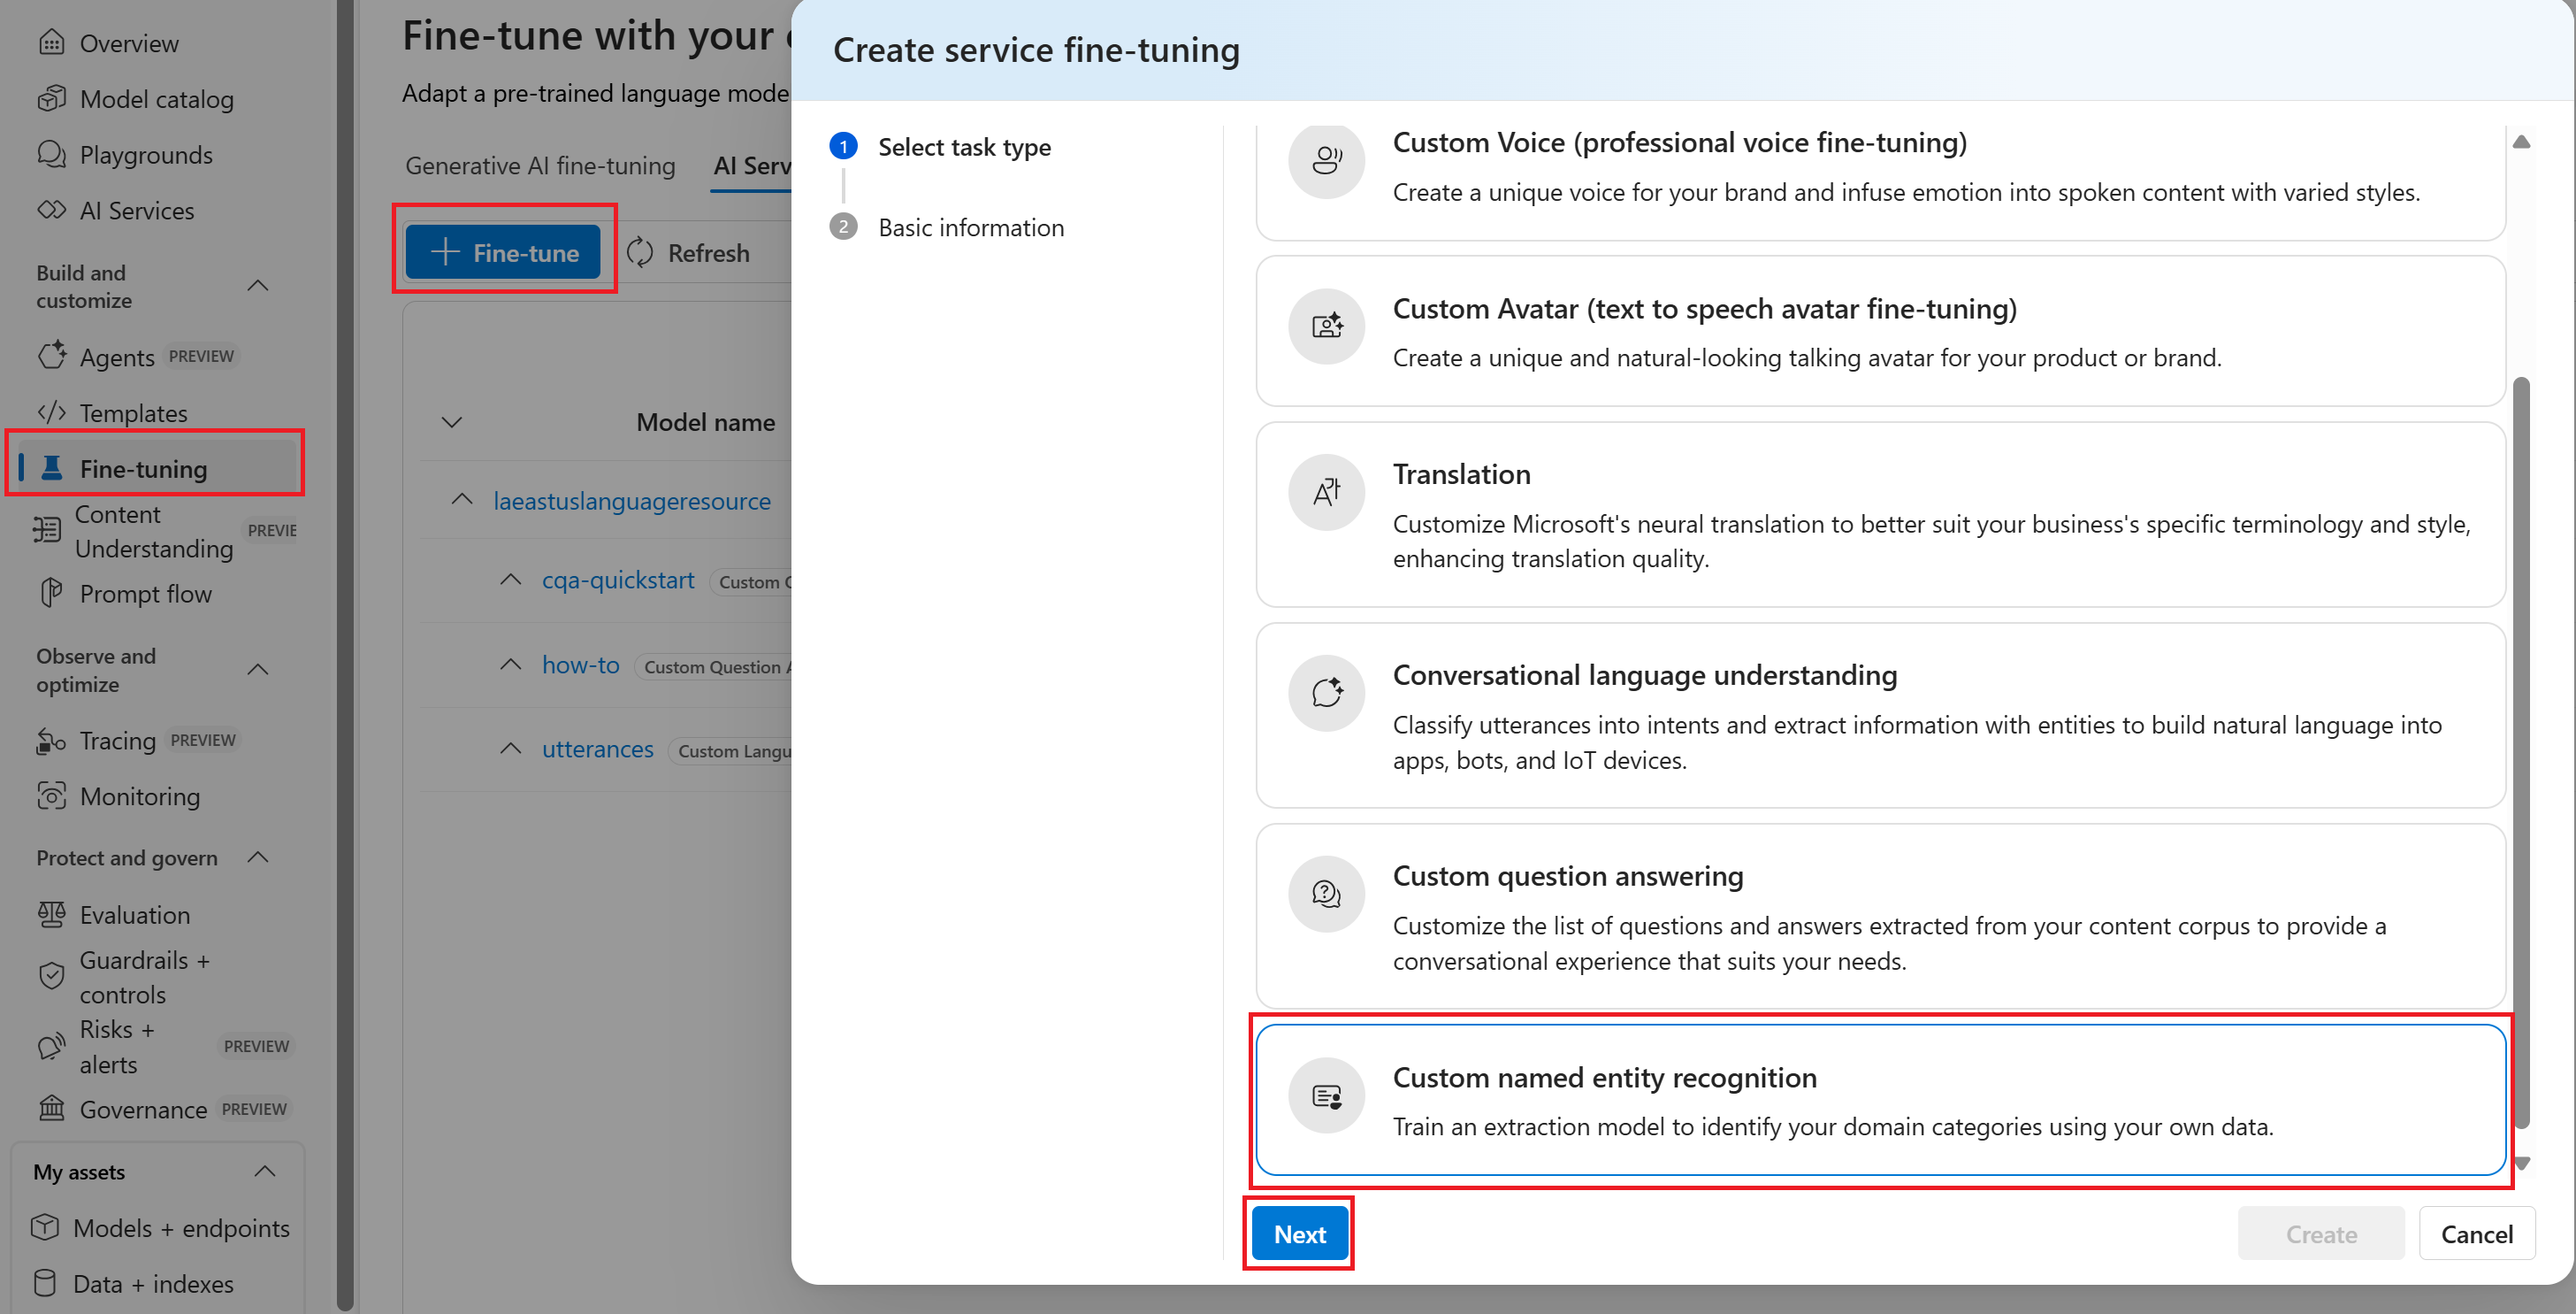Click the Basic information step

(x=970, y=227)
